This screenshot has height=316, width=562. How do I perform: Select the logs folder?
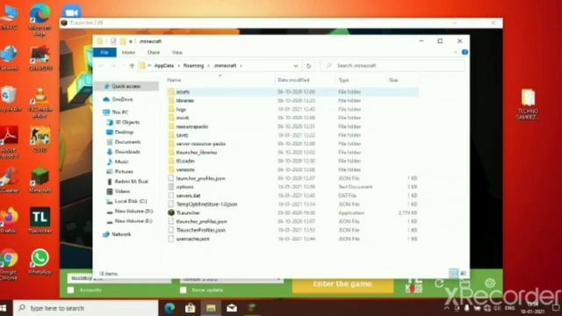pyautogui.click(x=181, y=109)
